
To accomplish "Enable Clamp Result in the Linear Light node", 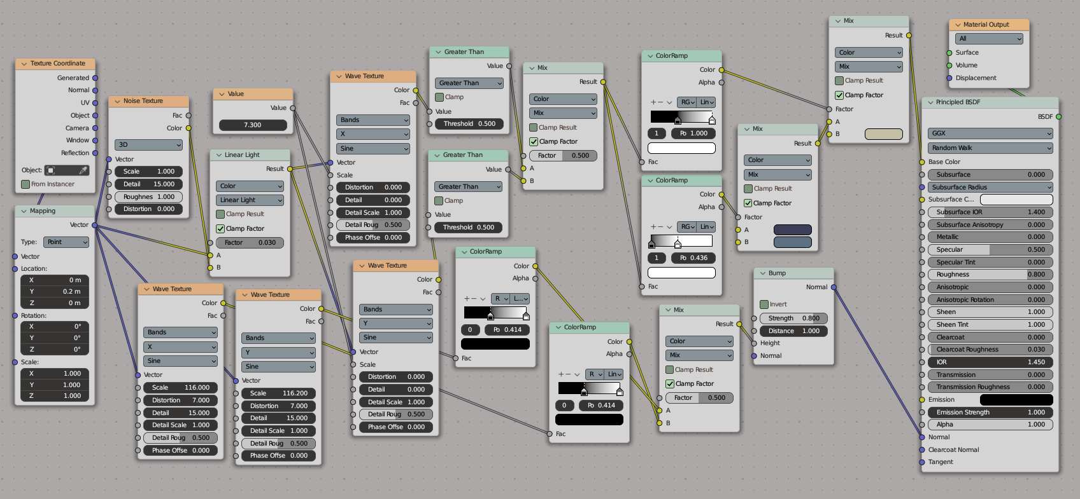I will pyautogui.click(x=220, y=214).
